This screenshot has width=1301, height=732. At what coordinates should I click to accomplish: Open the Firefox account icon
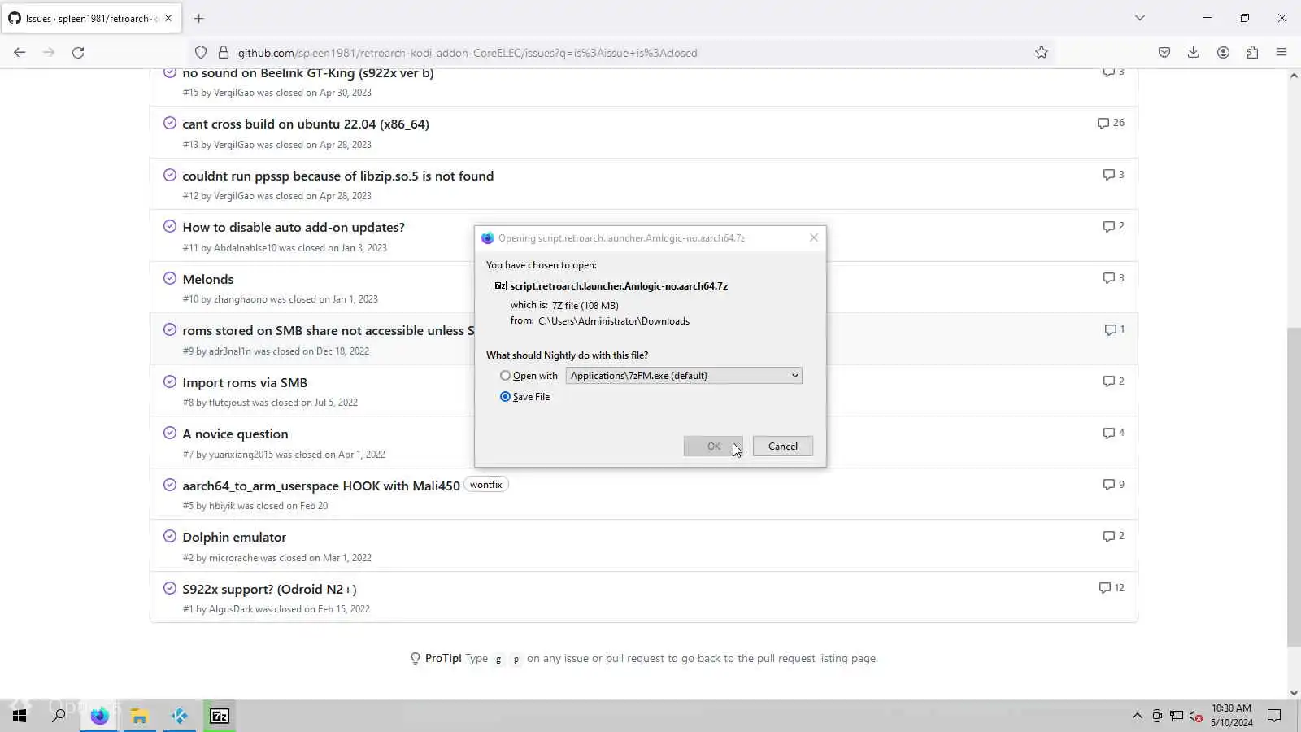tap(1223, 53)
